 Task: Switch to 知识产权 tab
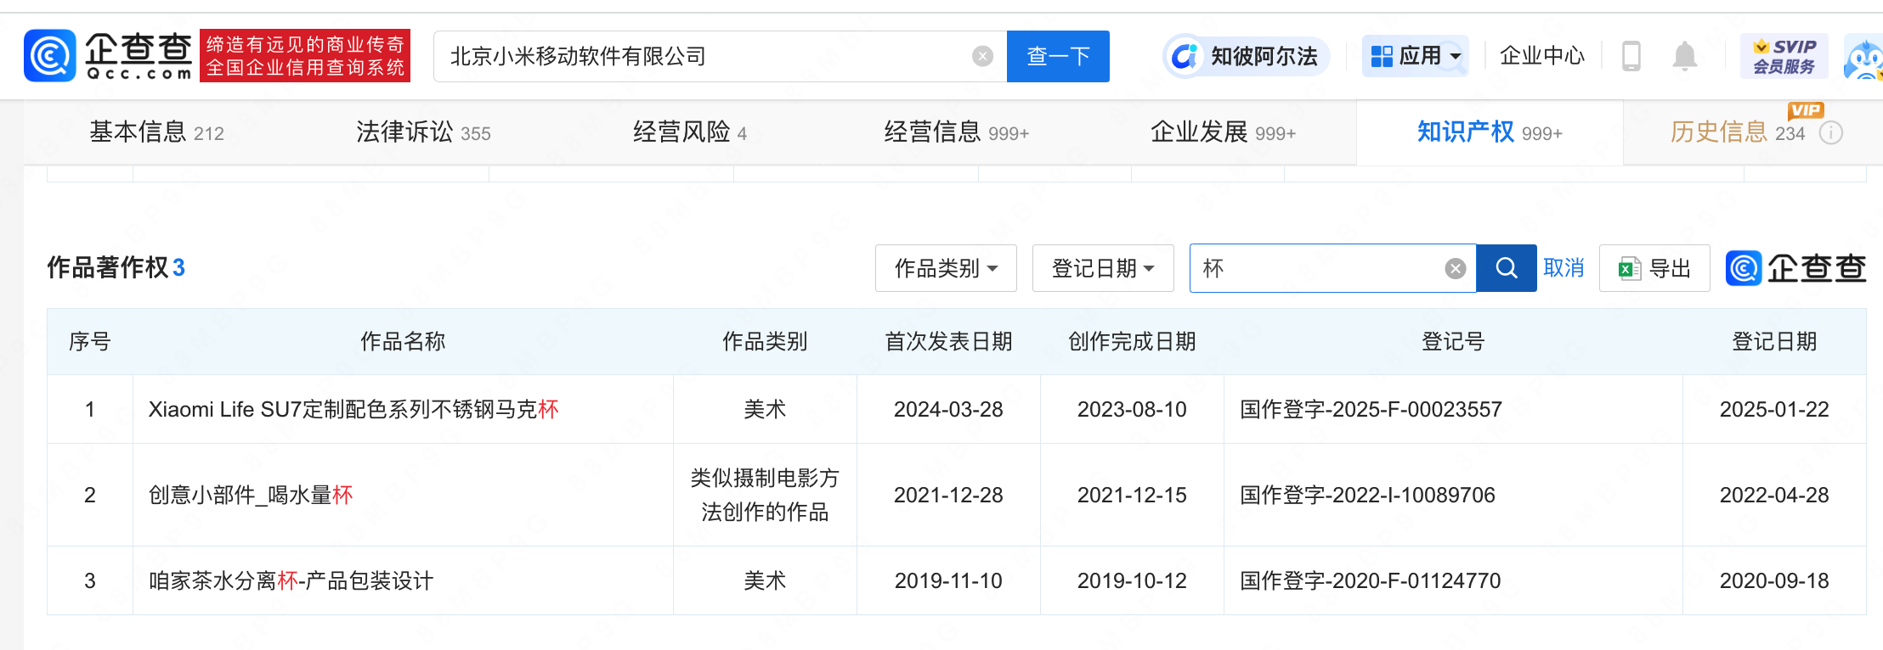pyautogui.click(x=1490, y=132)
